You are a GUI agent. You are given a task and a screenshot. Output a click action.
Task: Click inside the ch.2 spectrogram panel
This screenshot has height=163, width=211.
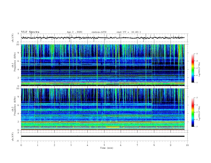pyautogui.click(x=103, y=109)
